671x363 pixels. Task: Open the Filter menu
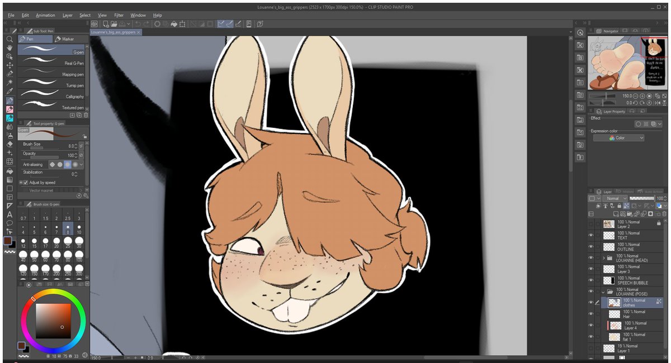[119, 15]
